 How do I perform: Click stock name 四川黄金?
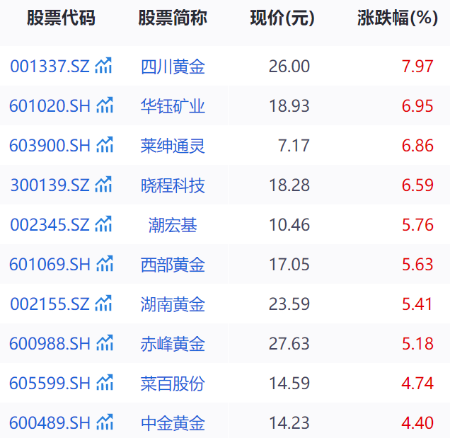[x=173, y=67]
